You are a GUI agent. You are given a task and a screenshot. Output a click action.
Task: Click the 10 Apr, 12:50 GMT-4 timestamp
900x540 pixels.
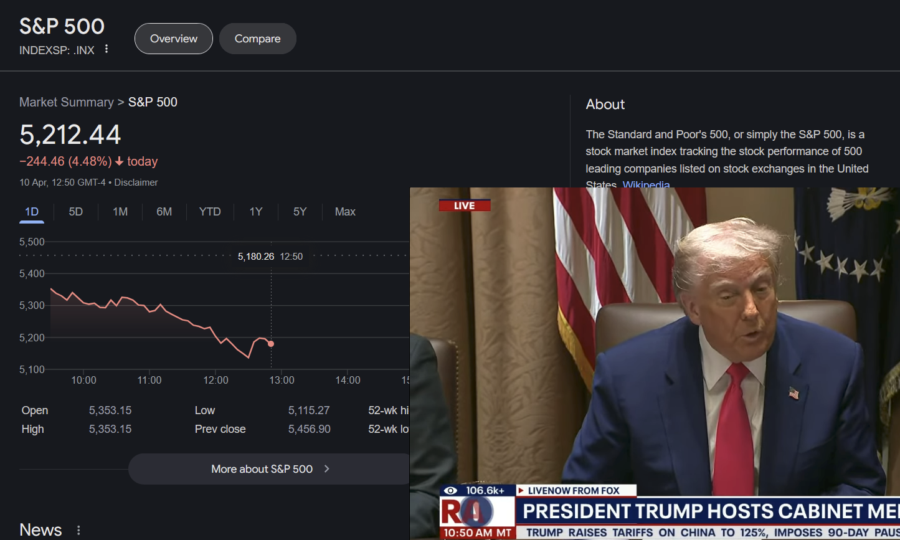click(x=62, y=182)
